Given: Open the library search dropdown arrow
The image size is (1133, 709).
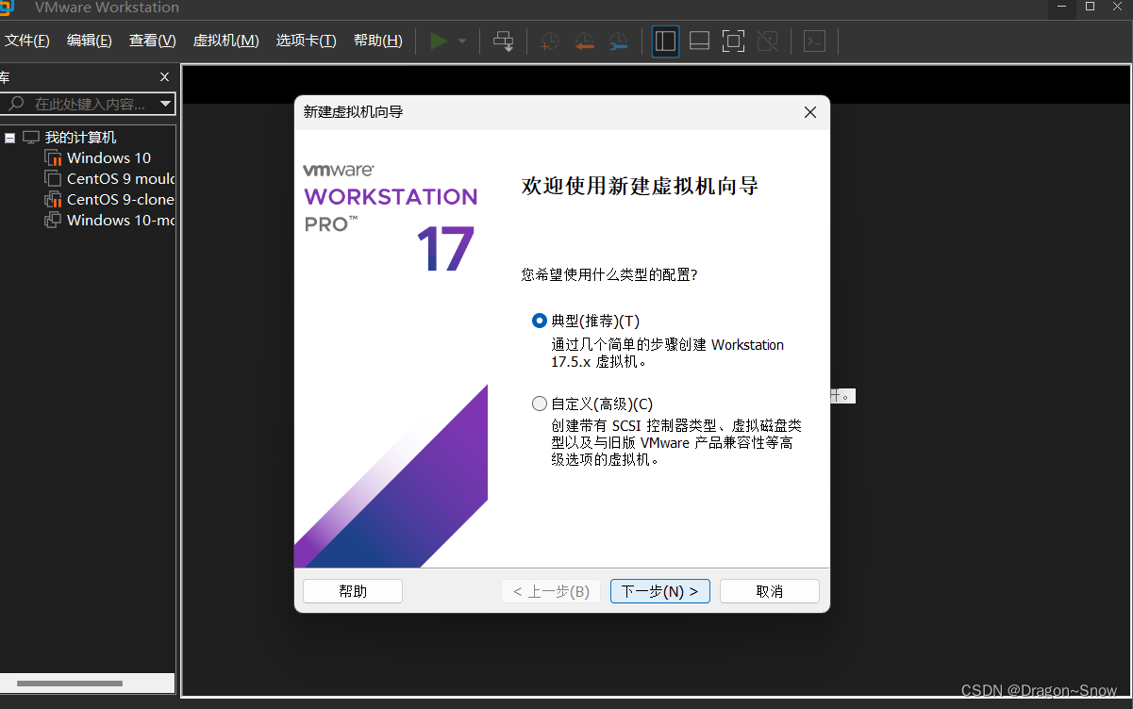Looking at the screenshot, I should [x=166, y=104].
